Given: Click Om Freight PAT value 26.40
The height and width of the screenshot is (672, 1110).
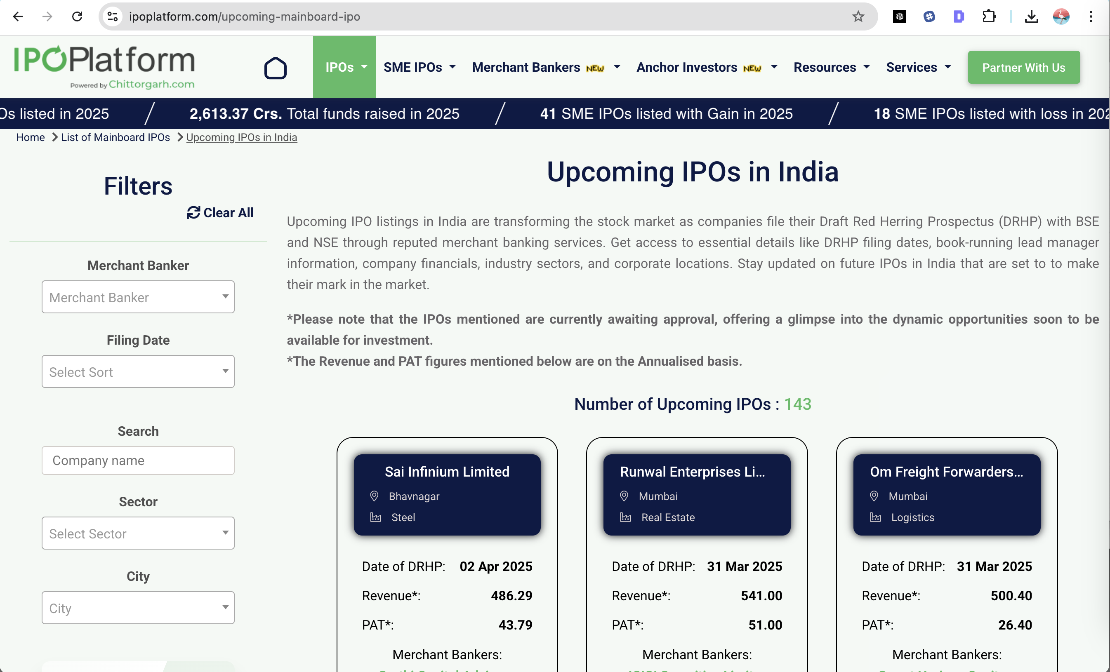Looking at the screenshot, I should [x=1015, y=625].
